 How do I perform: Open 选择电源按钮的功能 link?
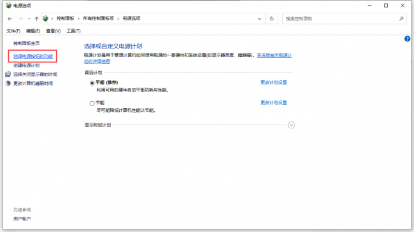(x=33, y=56)
